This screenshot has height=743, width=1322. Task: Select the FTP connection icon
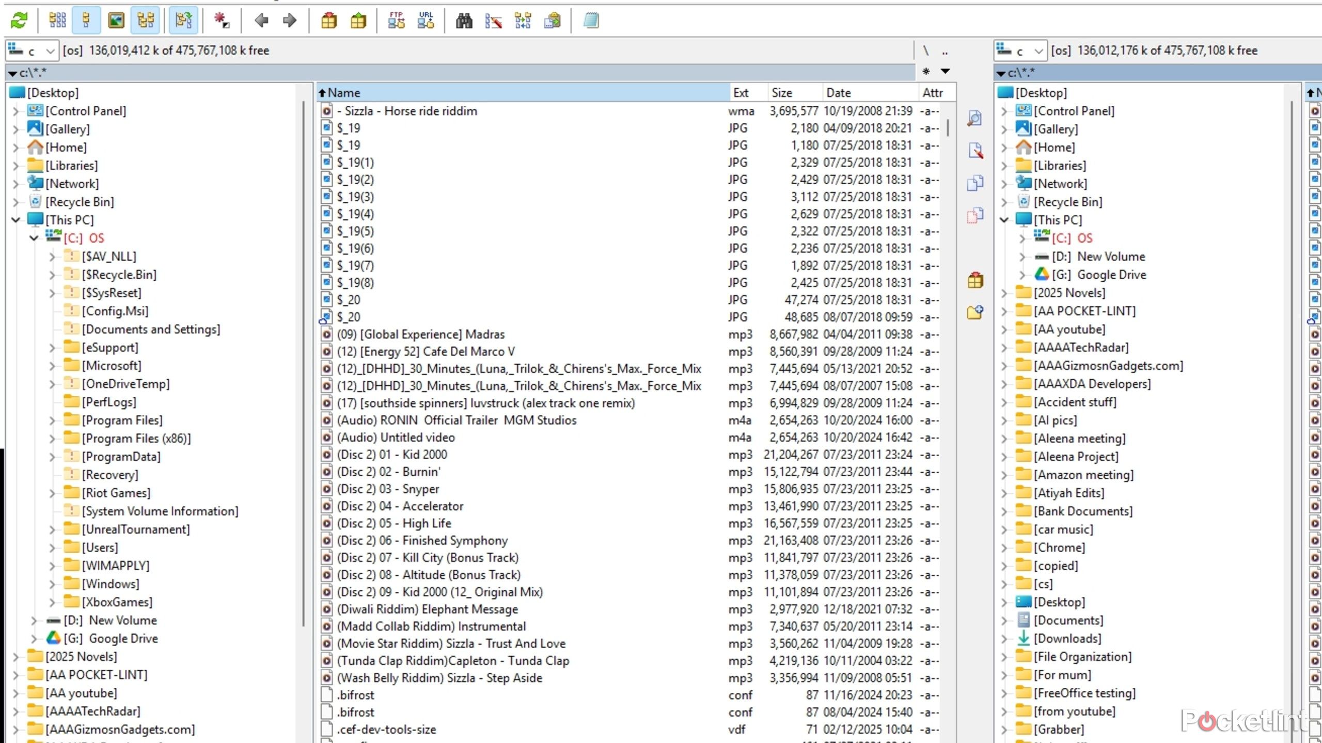point(395,20)
